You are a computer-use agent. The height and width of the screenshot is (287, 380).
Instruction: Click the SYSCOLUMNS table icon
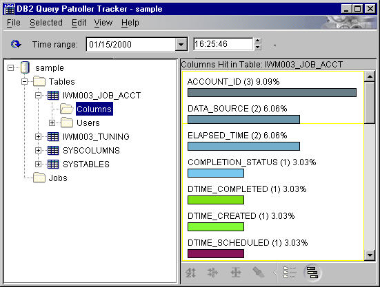point(53,151)
